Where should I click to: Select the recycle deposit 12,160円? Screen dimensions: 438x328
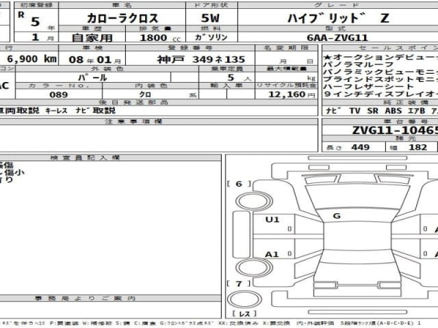point(292,94)
